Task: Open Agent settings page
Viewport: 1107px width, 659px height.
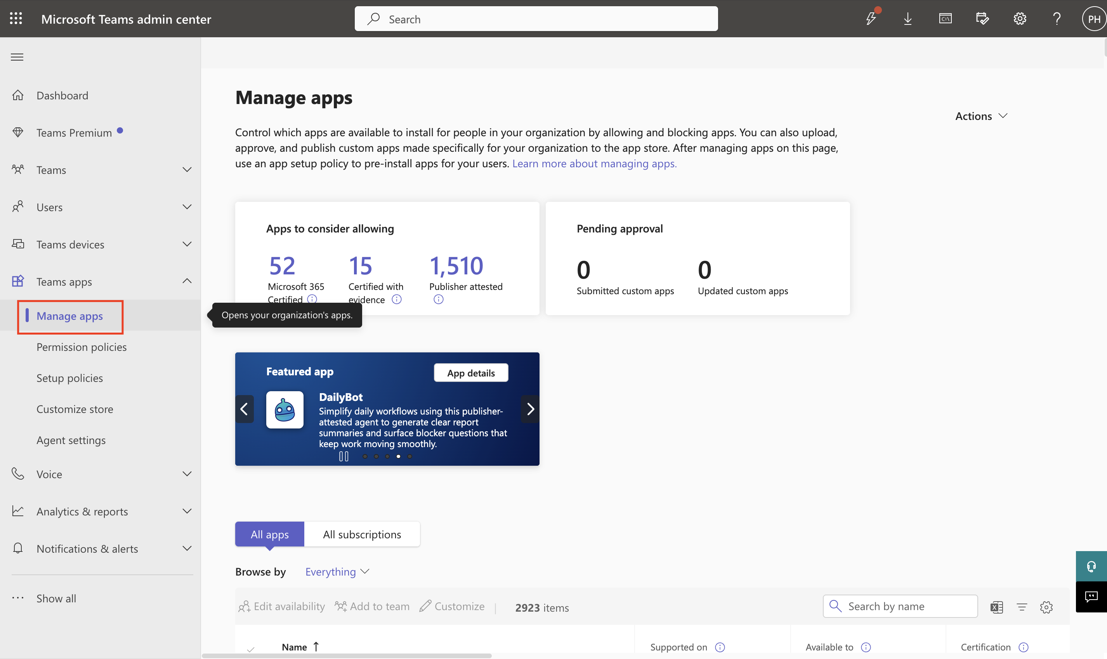Action: coord(71,440)
